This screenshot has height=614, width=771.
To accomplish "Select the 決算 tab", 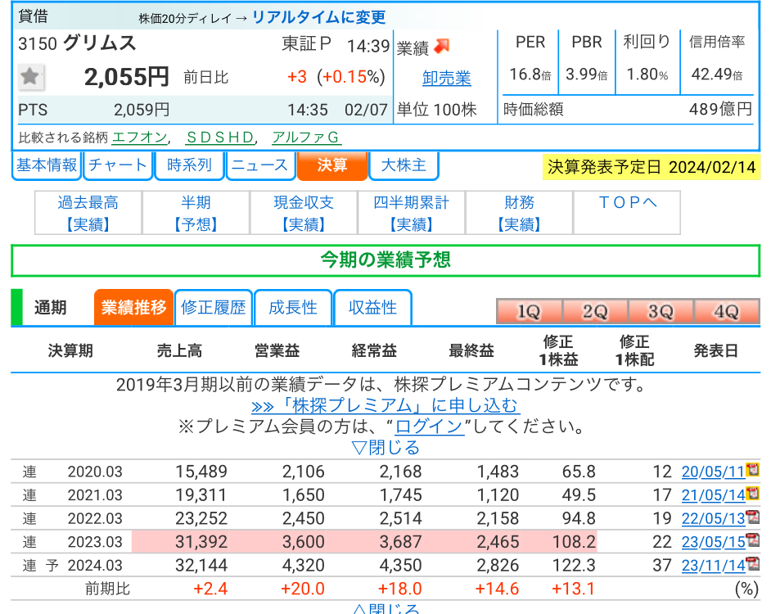I will click(332, 165).
